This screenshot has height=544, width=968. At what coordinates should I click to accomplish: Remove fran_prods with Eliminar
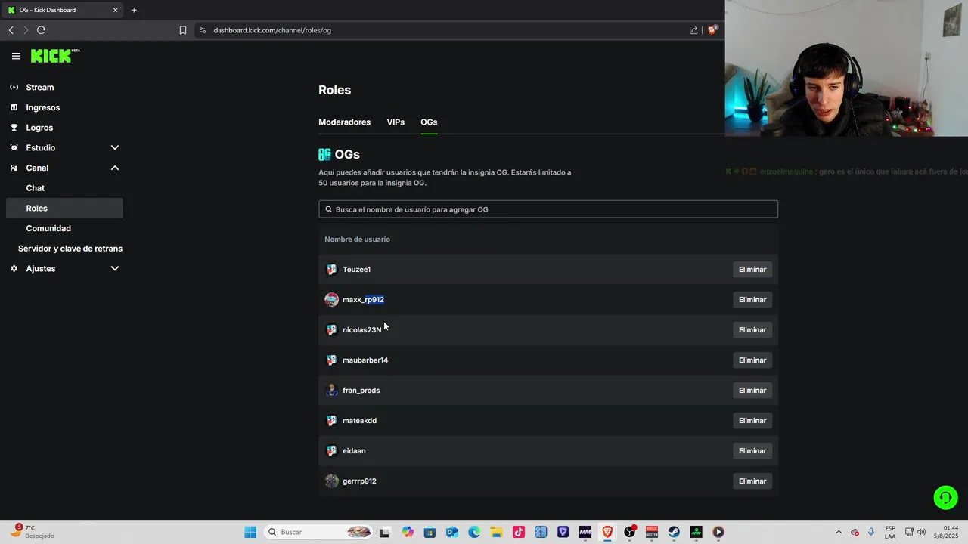pyautogui.click(x=752, y=390)
